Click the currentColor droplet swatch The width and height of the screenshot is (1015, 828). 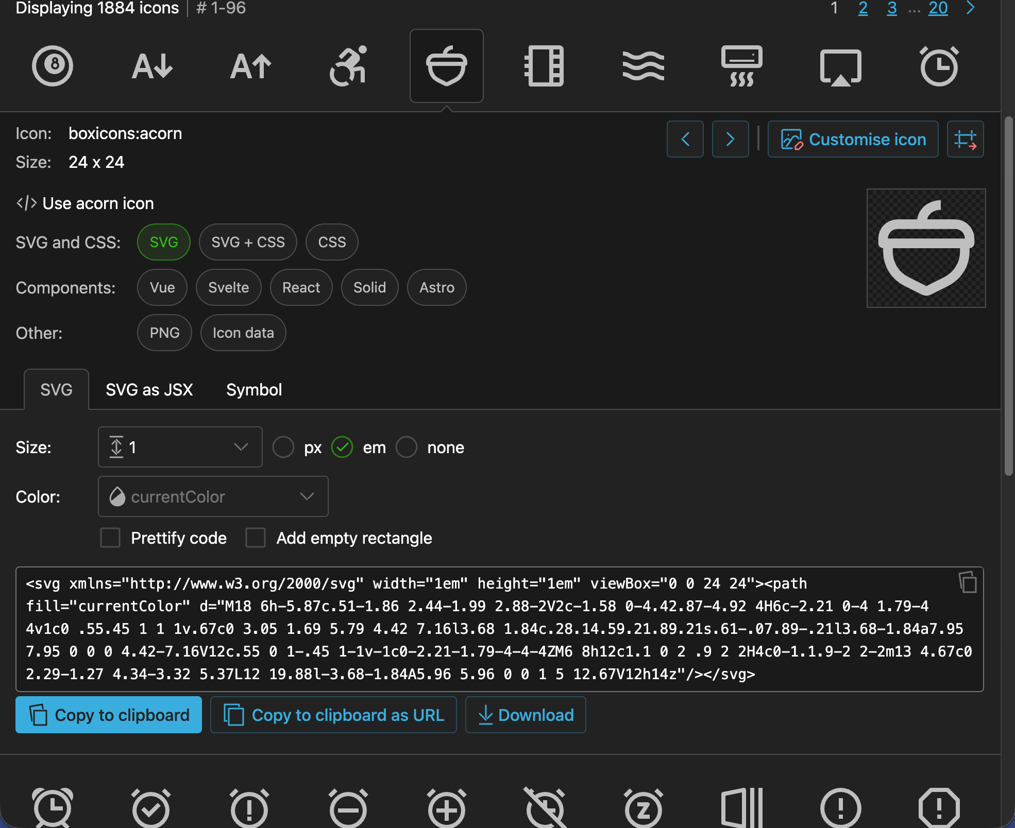117,496
